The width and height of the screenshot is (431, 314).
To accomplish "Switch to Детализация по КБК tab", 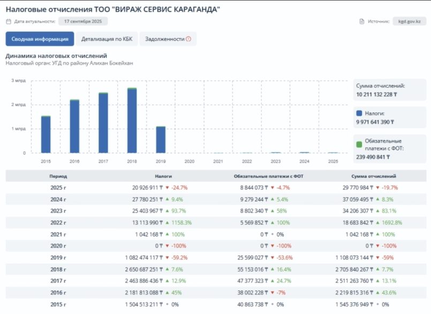I will (107, 39).
